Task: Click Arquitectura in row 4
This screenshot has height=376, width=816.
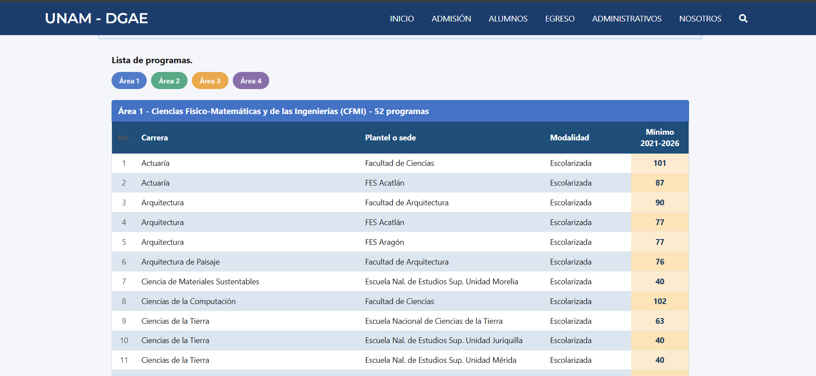Action: [162, 222]
